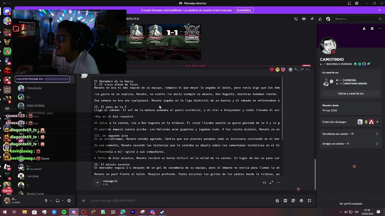Open Spotify from taskbar
The height and width of the screenshot is (216, 385).
(x=64, y=212)
